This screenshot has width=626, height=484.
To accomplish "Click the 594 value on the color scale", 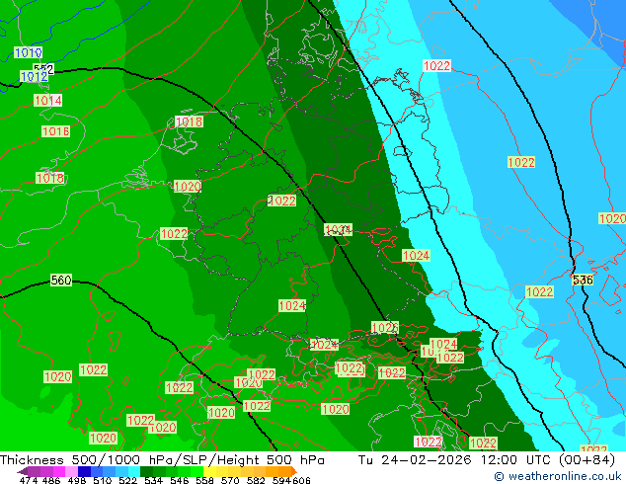I will pos(281,480).
